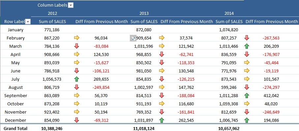
Task: Click green up arrow for December 2013
Action: 162,120
